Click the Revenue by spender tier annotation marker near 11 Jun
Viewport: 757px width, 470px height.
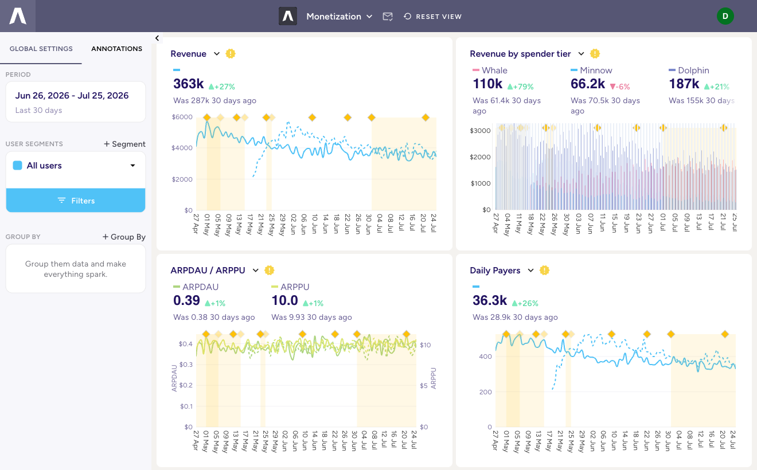(x=597, y=128)
